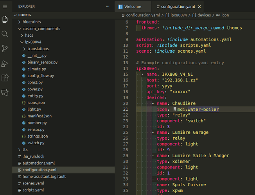
Task: Open the Source Control view icon
Action: 5,48
